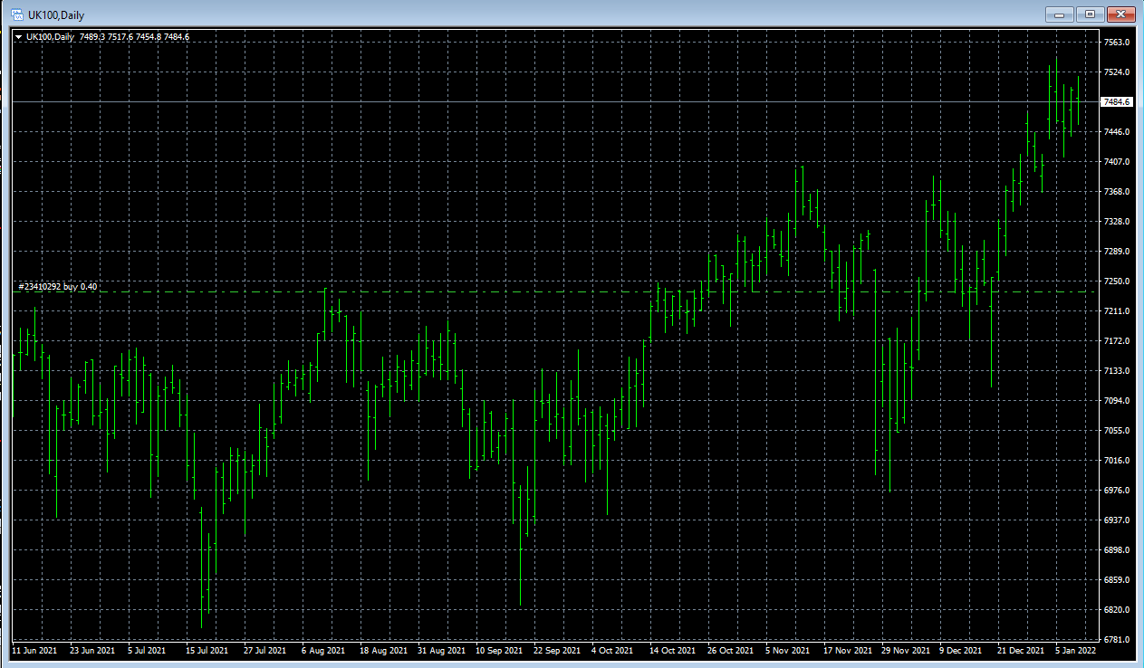Click the highlighted 7484.6 current price tag on axis

(1117, 102)
